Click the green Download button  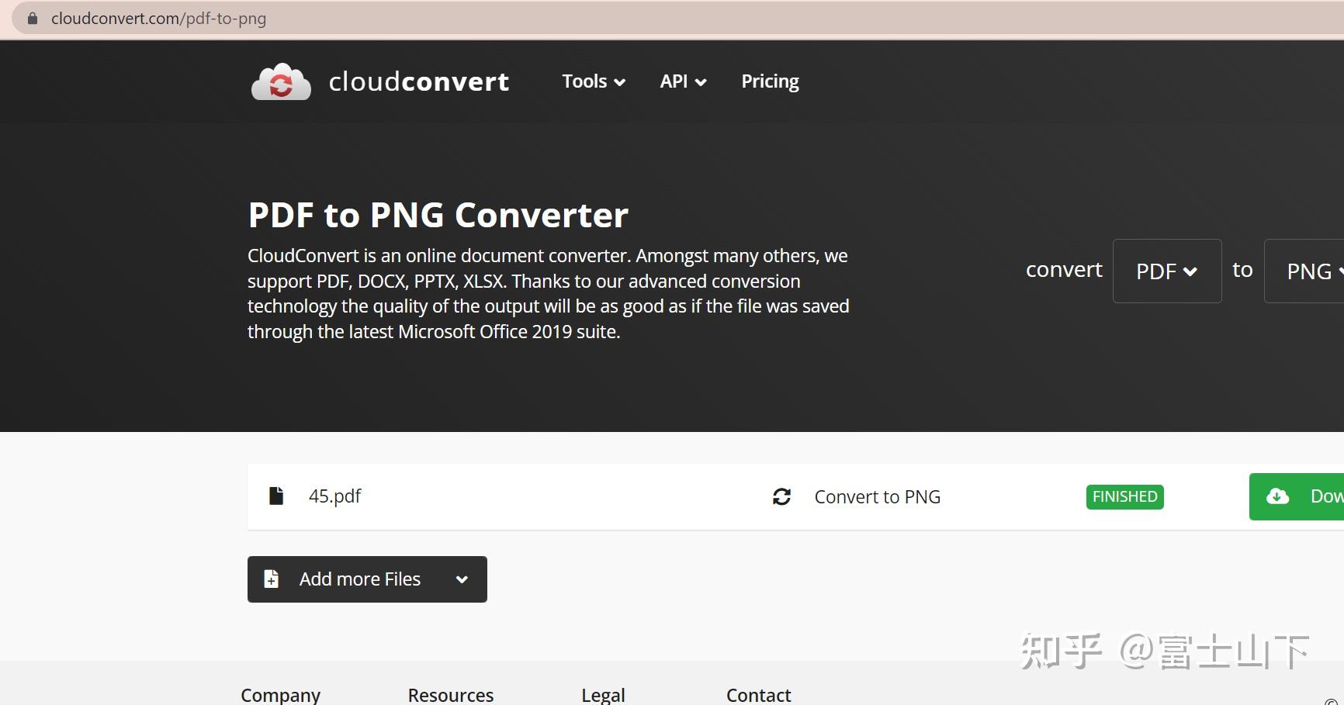pos(1297,496)
